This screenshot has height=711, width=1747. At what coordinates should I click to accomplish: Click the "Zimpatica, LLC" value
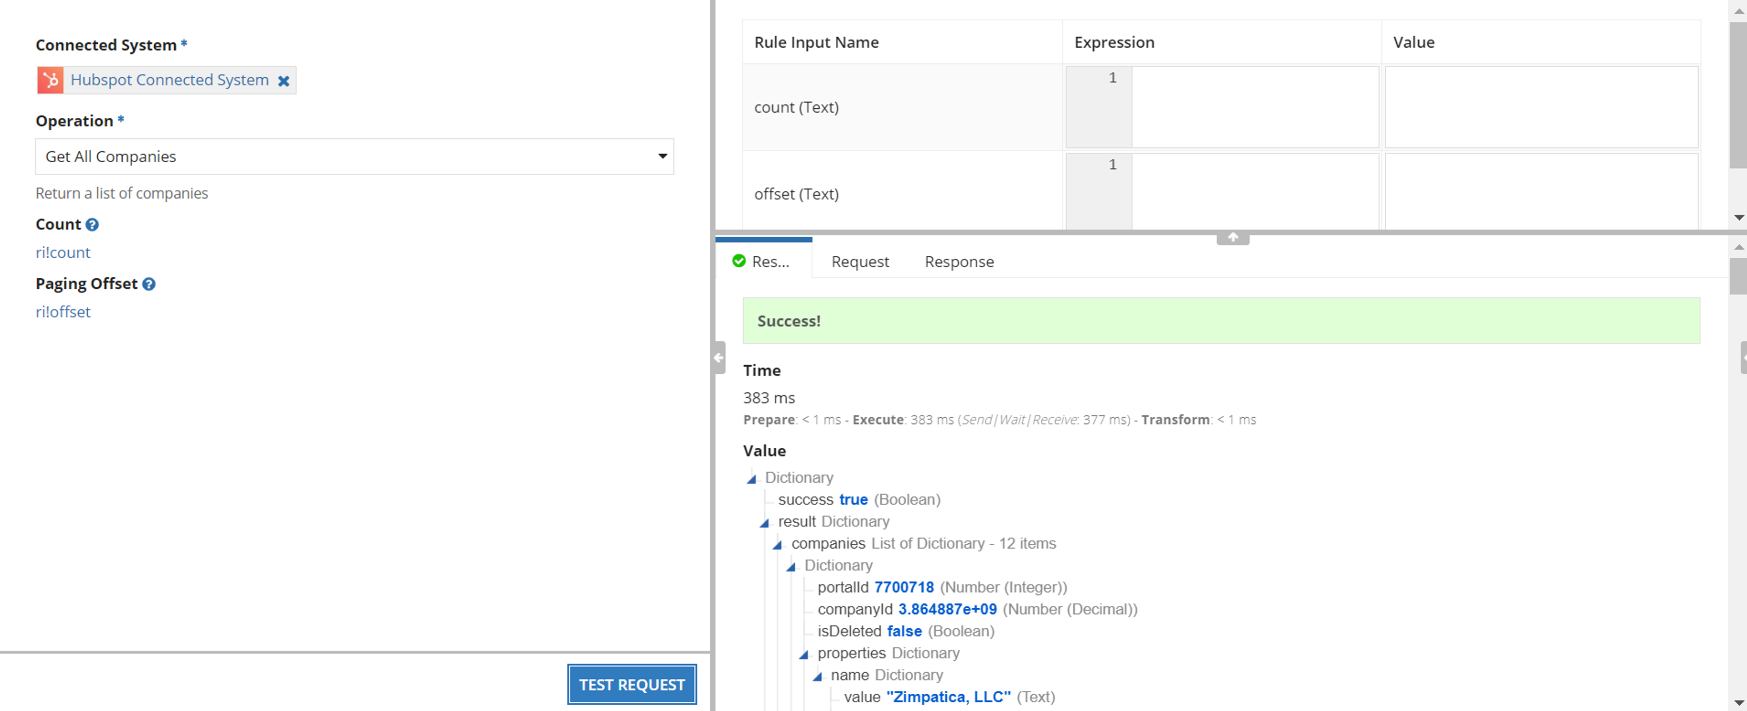point(948,697)
